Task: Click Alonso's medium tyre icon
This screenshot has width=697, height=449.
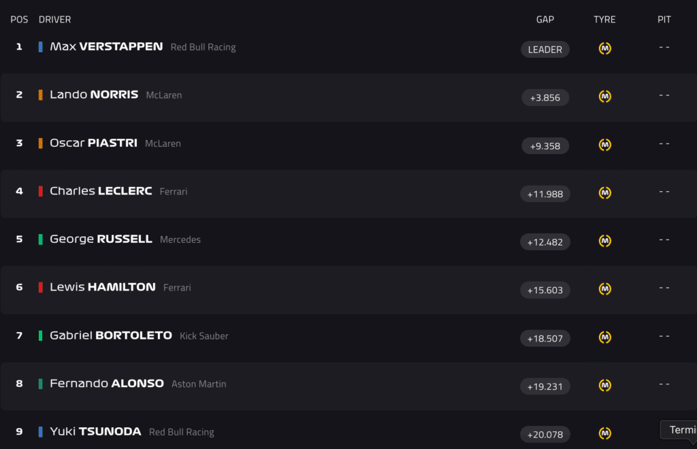Action: 604,386
